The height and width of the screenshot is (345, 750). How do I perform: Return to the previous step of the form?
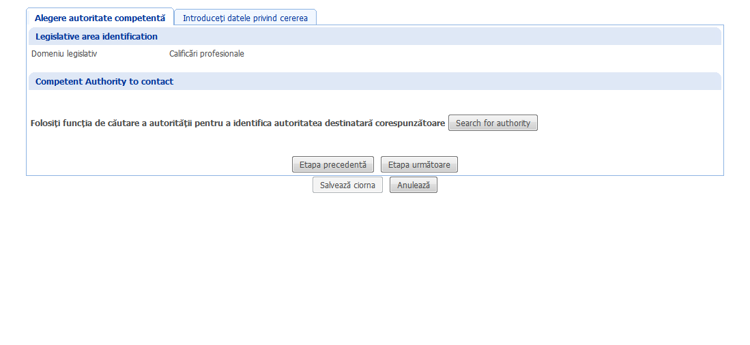click(x=332, y=165)
